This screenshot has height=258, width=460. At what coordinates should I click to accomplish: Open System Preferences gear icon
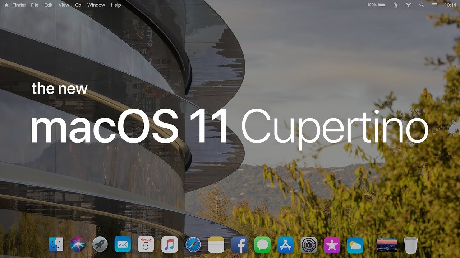[309, 245]
